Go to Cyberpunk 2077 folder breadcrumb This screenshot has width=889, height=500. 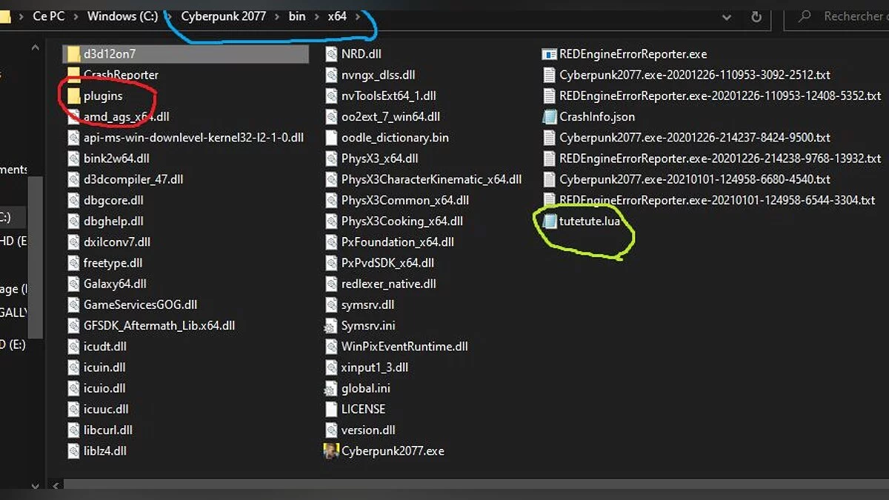[223, 16]
